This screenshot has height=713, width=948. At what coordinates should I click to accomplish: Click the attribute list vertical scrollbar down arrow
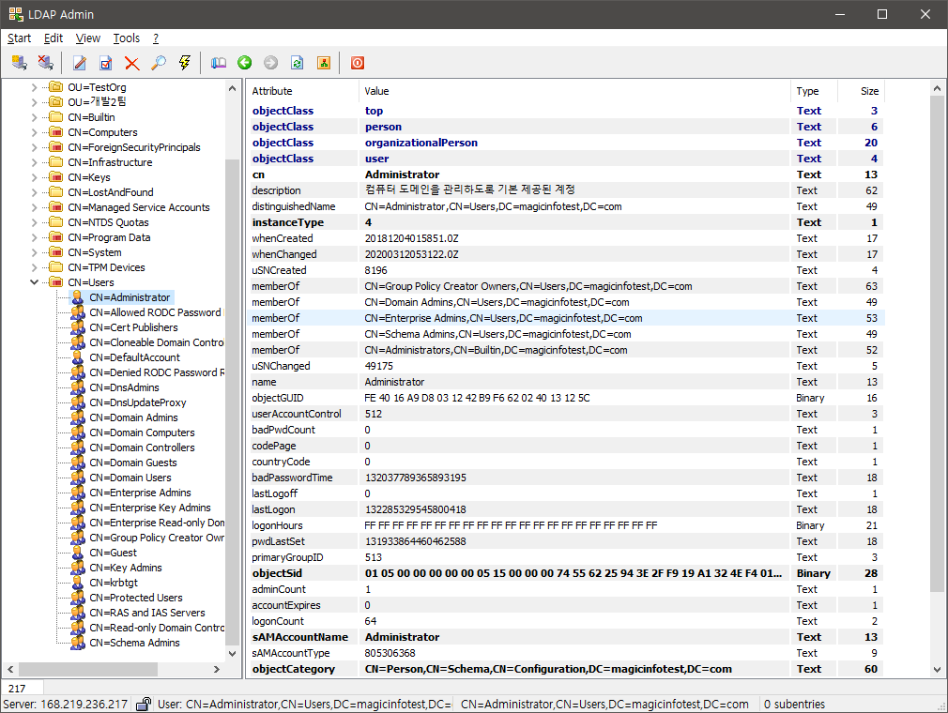[x=937, y=669]
